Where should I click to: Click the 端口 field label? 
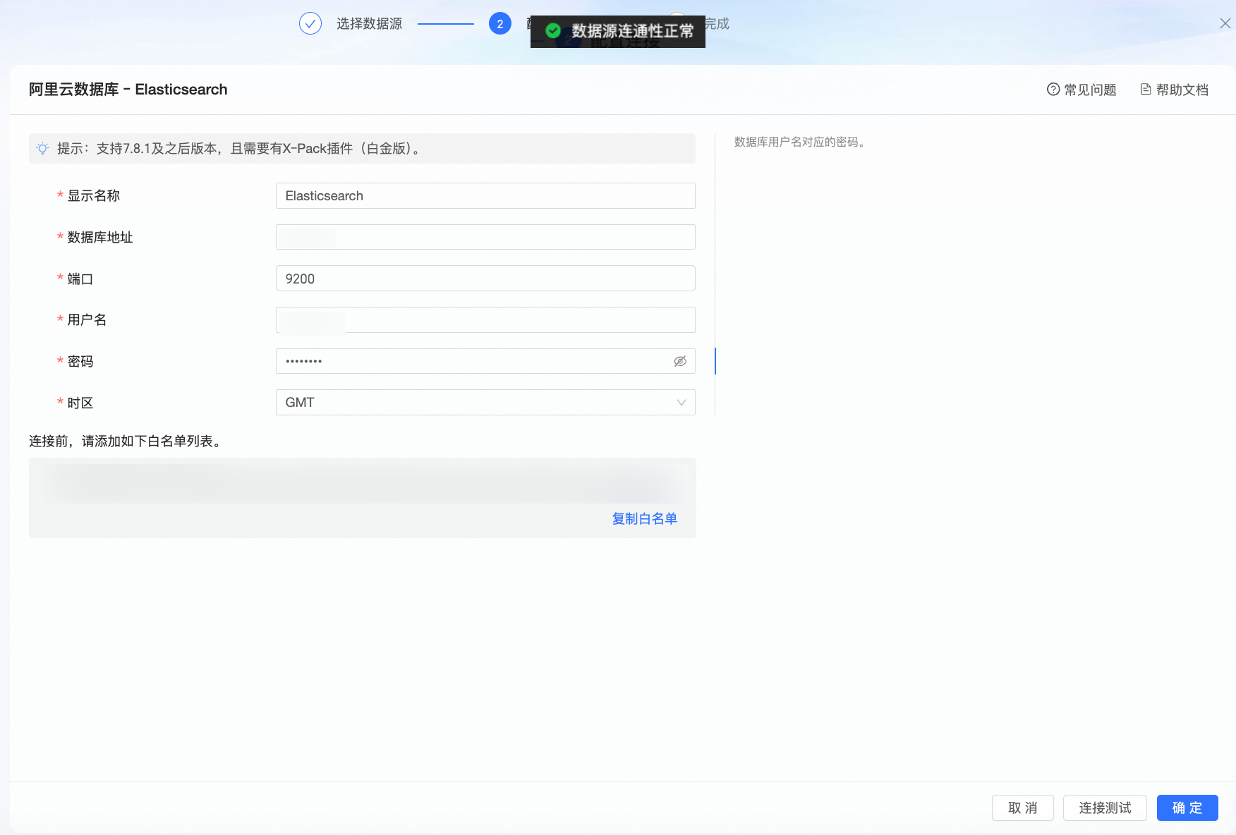80,279
